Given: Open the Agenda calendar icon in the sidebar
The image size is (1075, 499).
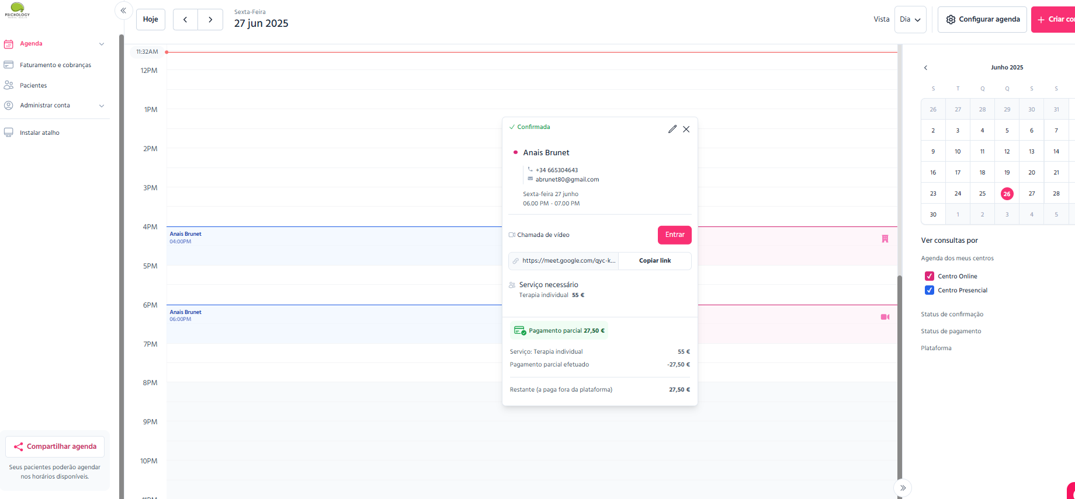Looking at the screenshot, I should [x=9, y=44].
